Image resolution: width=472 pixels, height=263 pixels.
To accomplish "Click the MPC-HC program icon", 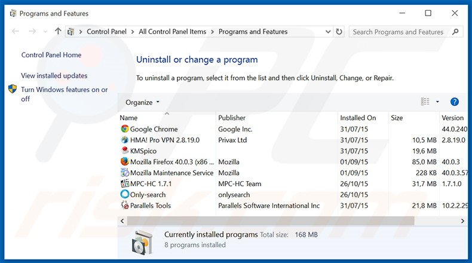I will click(x=125, y=184).
